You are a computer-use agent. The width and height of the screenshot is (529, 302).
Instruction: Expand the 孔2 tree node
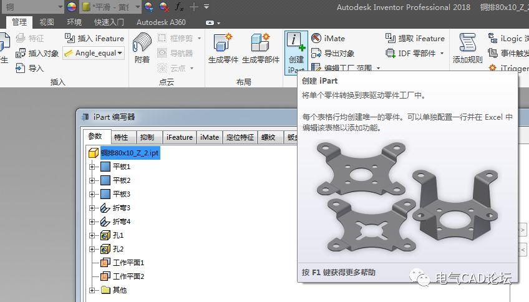(x=92, y=250)
